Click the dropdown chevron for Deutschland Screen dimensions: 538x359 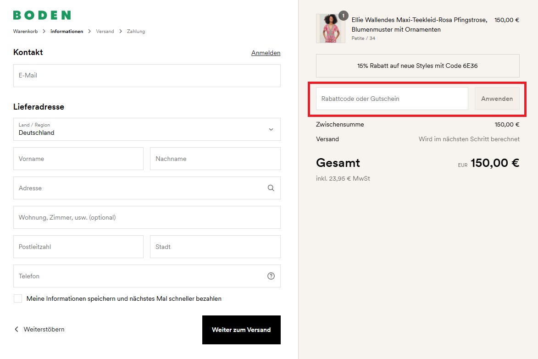tap(271, 129)
